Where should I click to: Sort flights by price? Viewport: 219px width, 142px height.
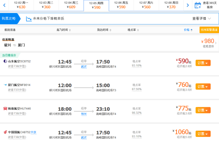pyautogui.click(x=188, y=30)
